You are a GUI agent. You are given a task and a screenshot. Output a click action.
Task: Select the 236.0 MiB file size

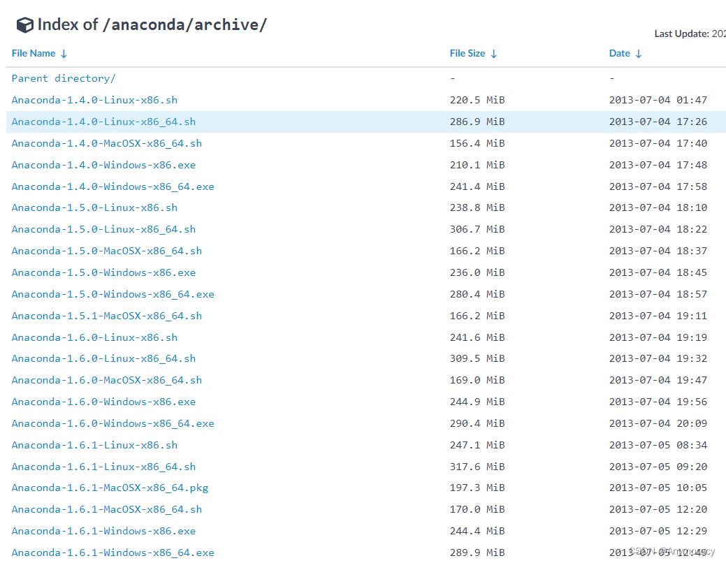477,272
